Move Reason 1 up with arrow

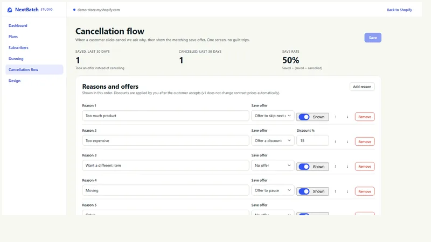tap(335, 117)
